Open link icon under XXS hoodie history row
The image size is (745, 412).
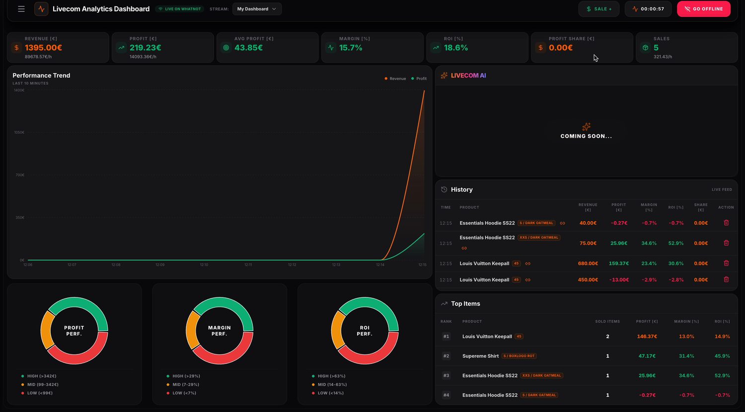[464, 248]
